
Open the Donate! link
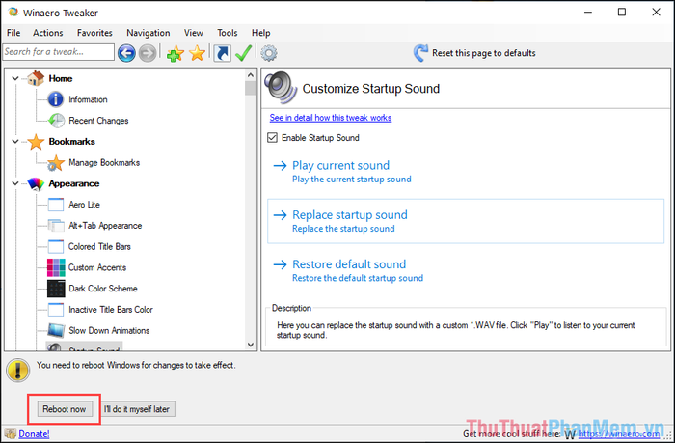[34, 434]
